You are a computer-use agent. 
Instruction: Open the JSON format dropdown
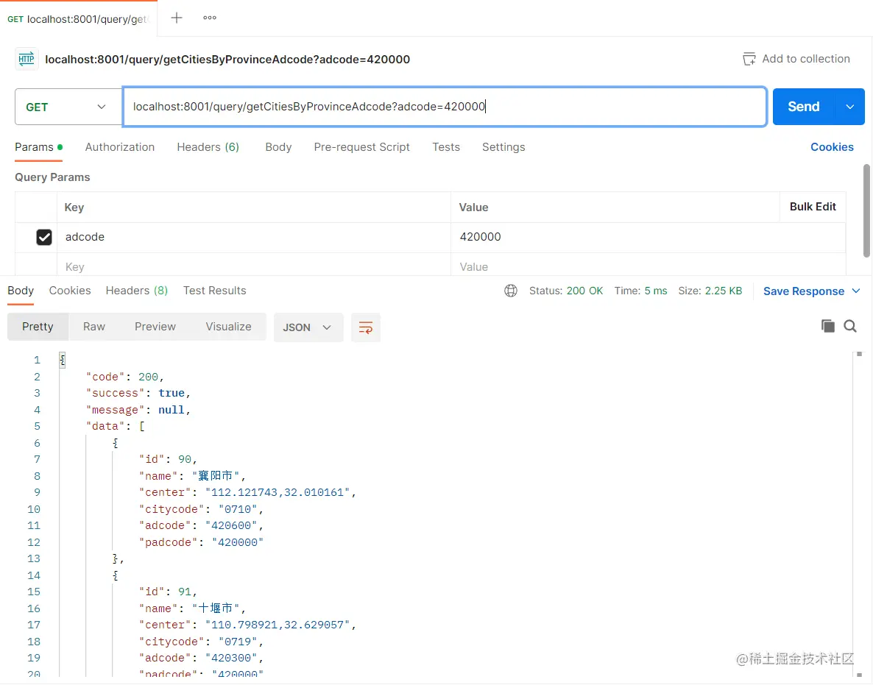[308, 327]
